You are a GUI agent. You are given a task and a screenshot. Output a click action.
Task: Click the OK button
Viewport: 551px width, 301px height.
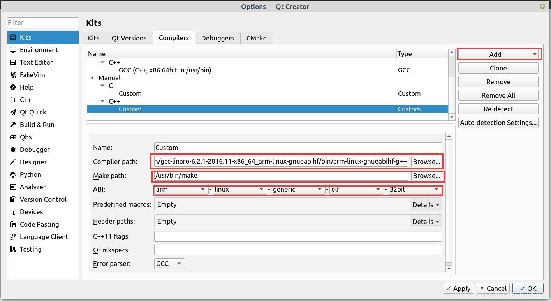click(x=528, y=289)
